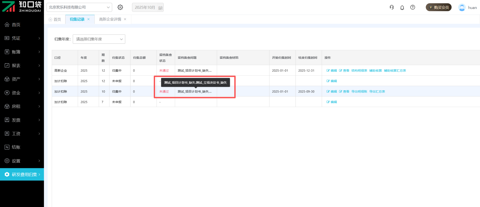Close the 高新企业详情 tab
This screenshot has width=480, height=207.
(125, 19)
